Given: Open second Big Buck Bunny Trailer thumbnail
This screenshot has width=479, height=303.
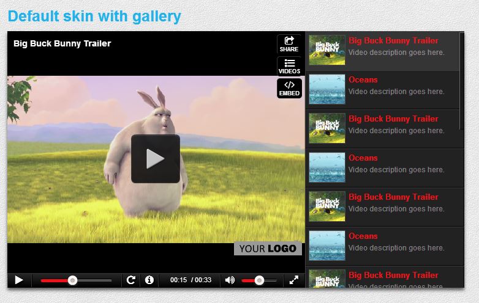Looking at the screenshot, I should 327,128.
